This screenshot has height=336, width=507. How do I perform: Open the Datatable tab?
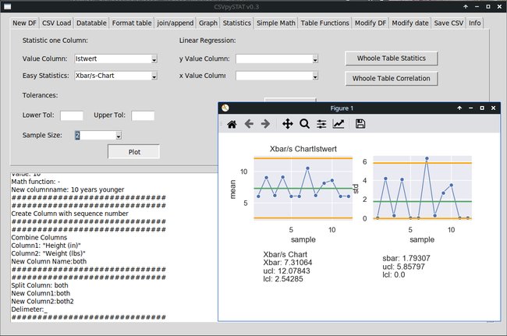[x=91, y=23]
